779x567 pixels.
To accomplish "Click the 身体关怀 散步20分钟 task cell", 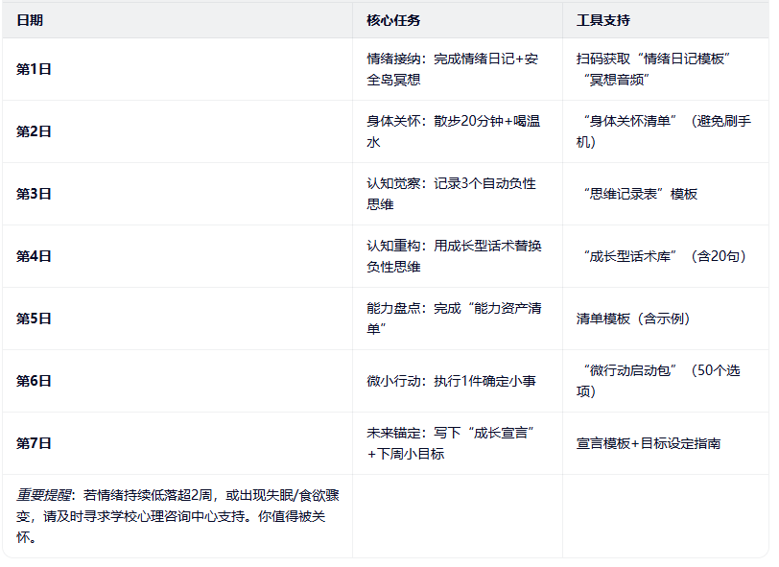I will [x=453, y=131].
